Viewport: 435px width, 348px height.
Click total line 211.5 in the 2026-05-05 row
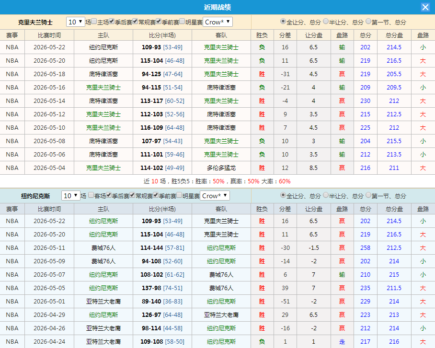tap(394, 288)
